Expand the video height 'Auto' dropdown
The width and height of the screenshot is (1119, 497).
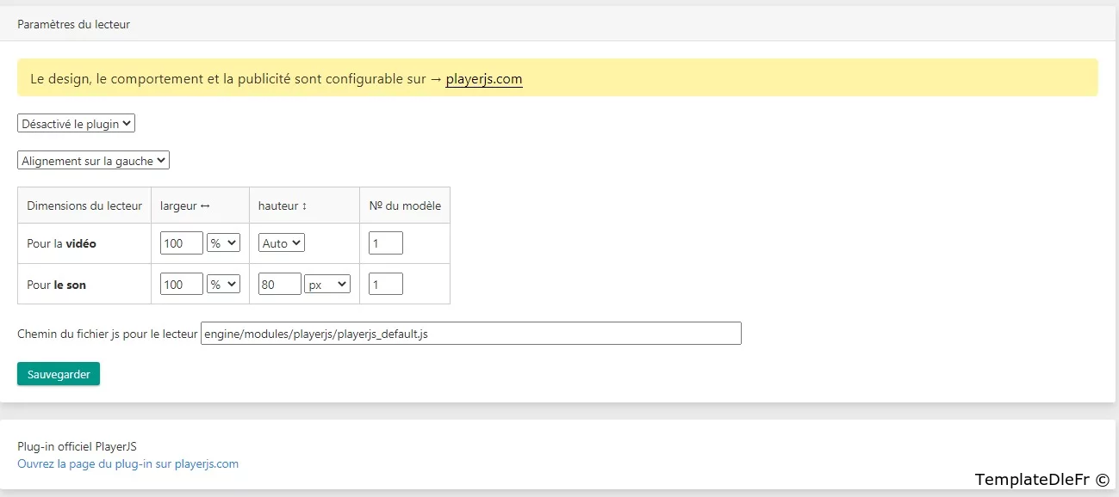(281, 243)
